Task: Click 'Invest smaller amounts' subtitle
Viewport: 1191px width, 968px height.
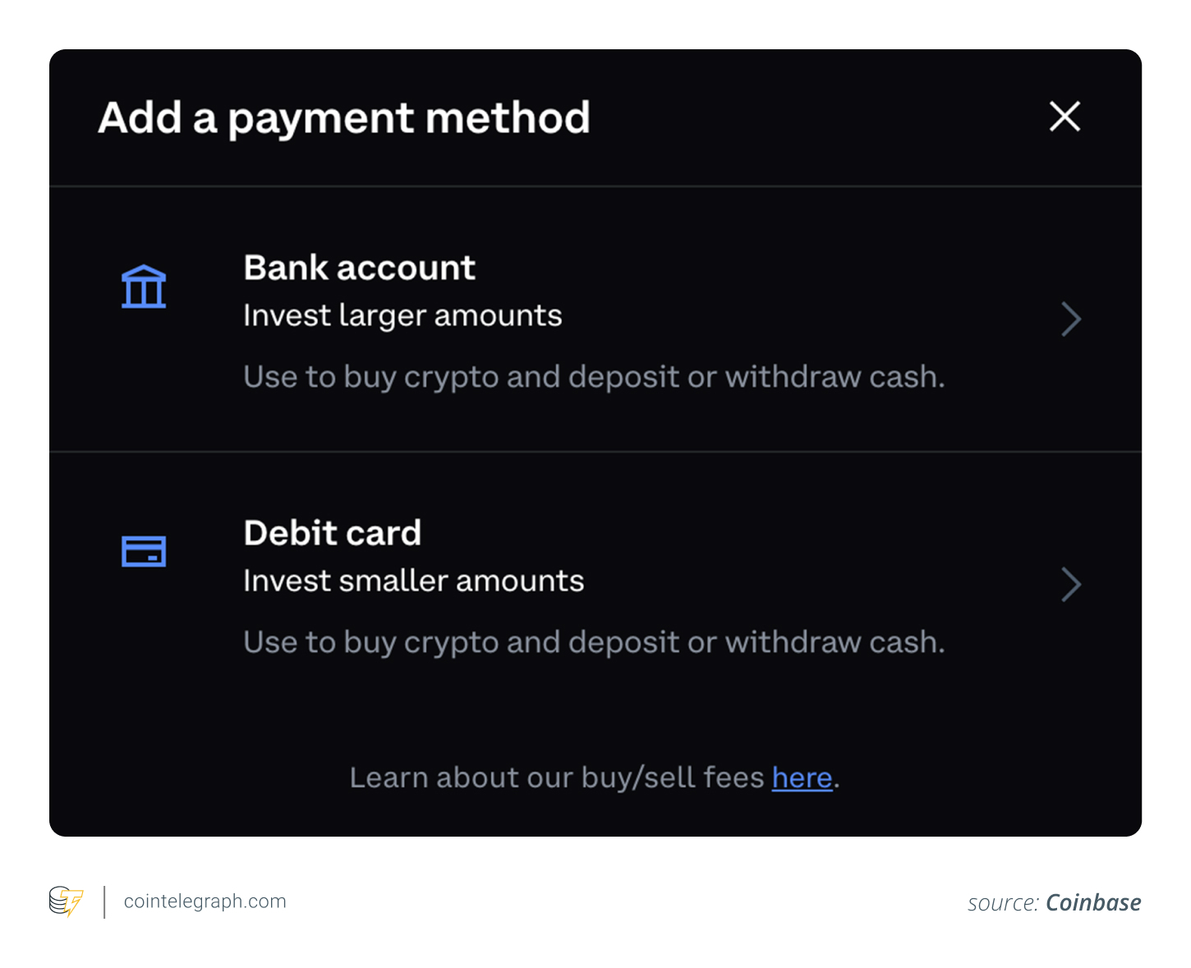Action: [x=414, y=581]
